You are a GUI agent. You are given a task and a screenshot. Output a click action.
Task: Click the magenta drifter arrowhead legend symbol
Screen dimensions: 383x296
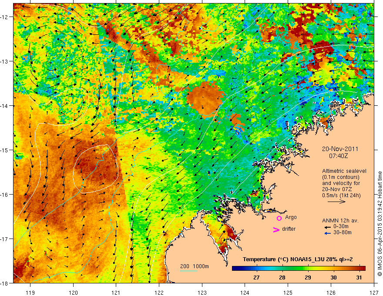(x=276, y=229)
